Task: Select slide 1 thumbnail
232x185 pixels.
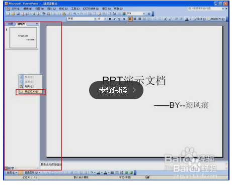Action: 23,38
